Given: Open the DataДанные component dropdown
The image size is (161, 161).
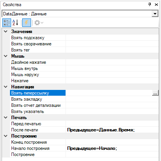Looking at the screenshot, I should [155, 14].
